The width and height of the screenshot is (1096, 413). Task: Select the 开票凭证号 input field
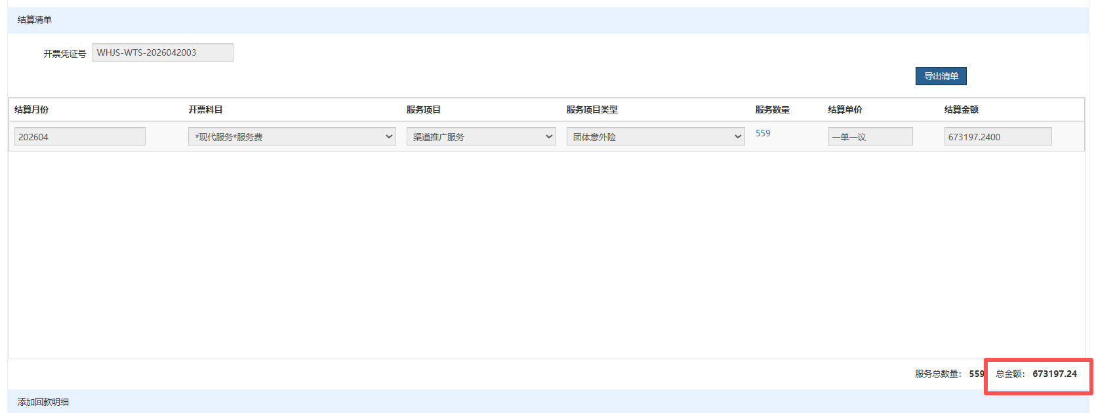(163, 52)
